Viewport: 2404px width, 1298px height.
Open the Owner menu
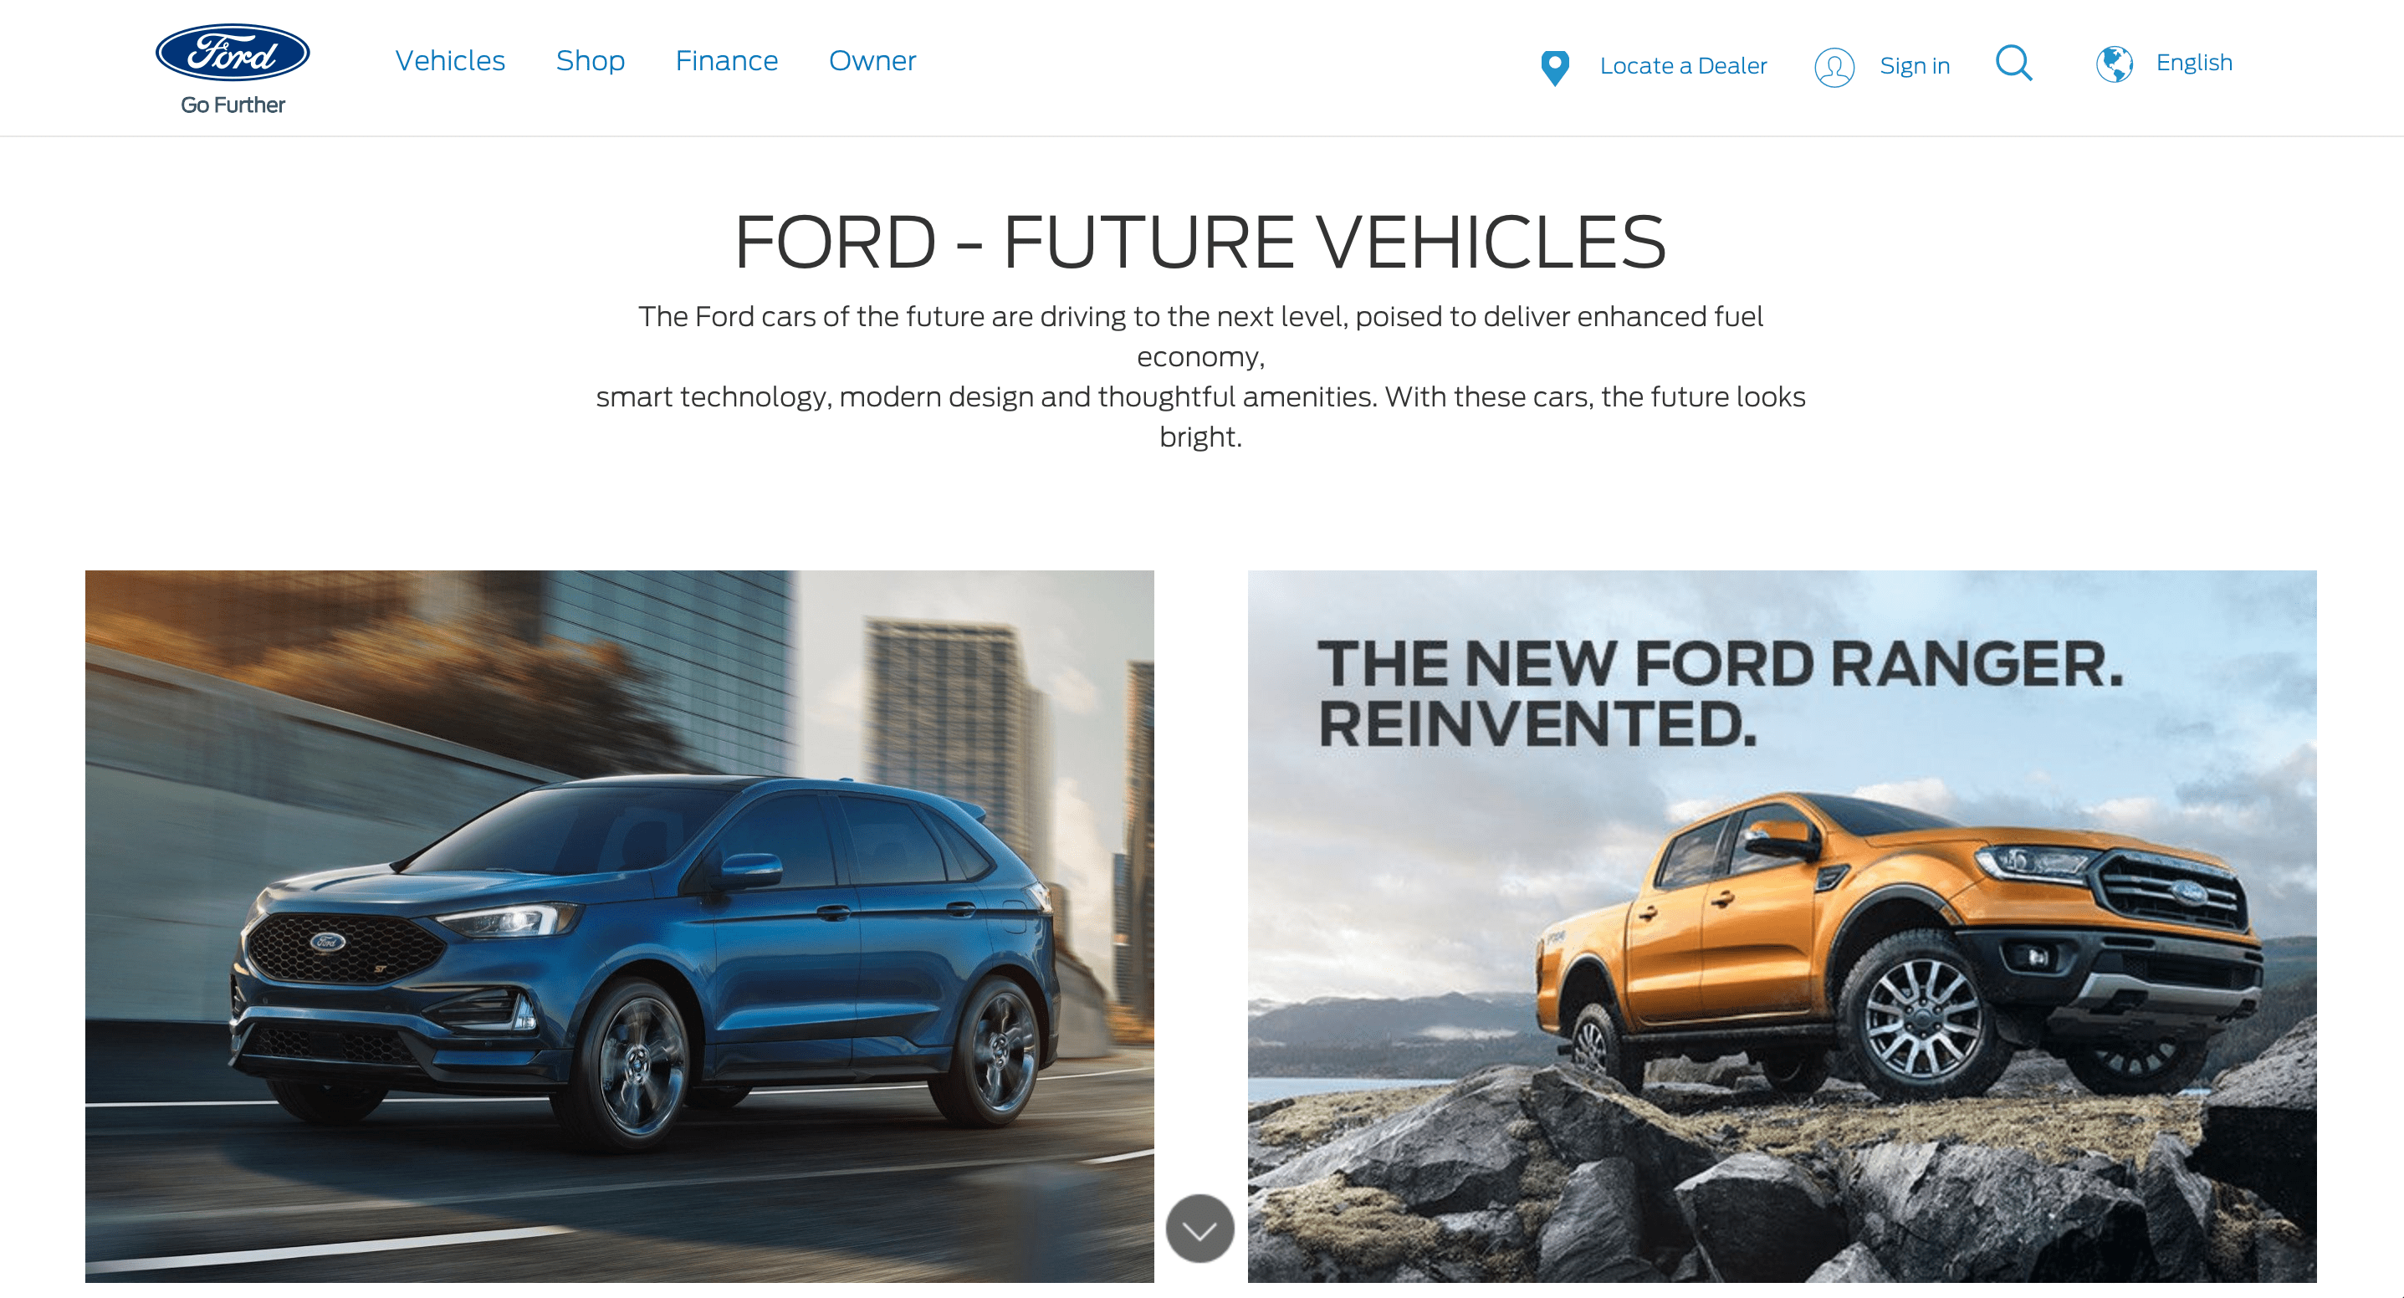coord(872,61)
